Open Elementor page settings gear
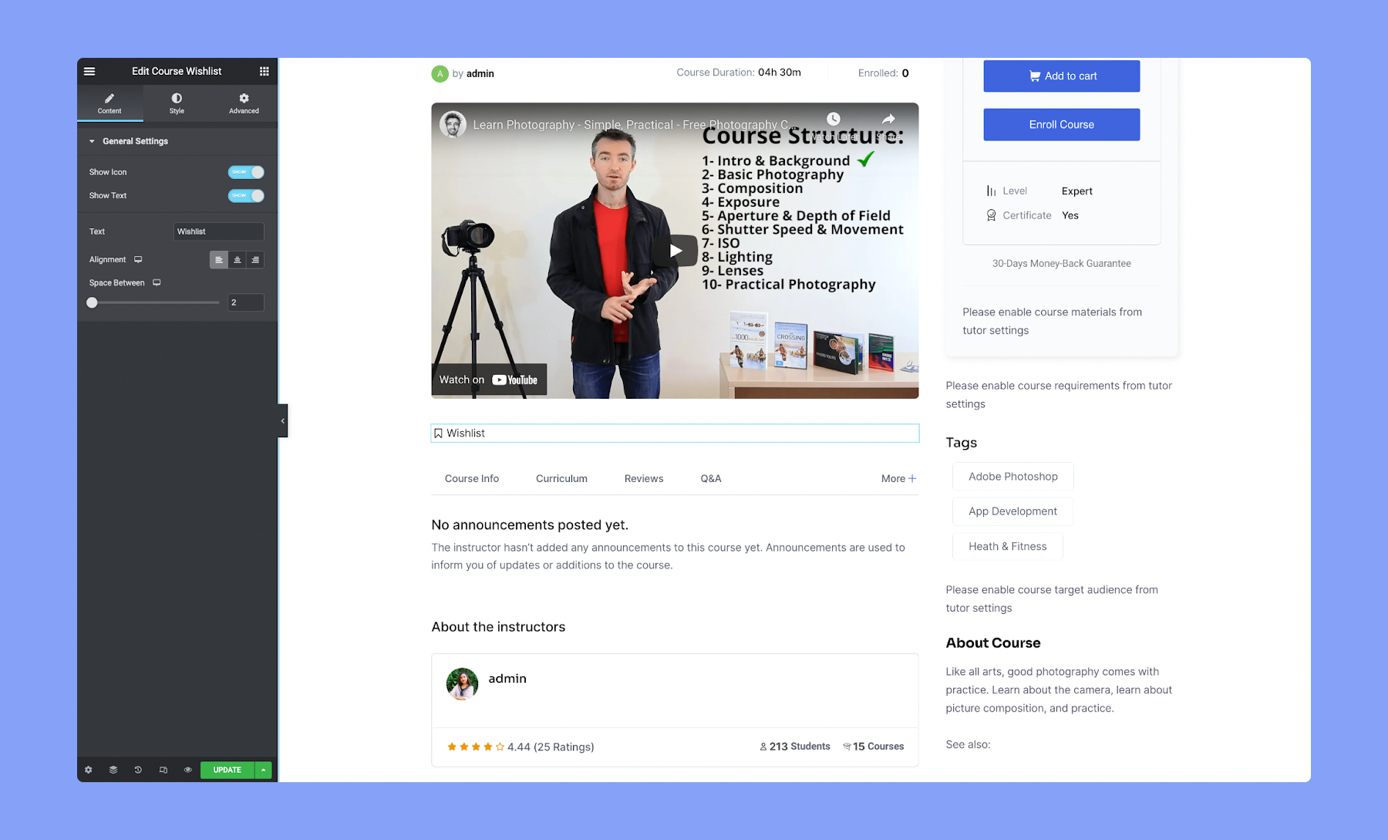 click(x=89, y=770)
